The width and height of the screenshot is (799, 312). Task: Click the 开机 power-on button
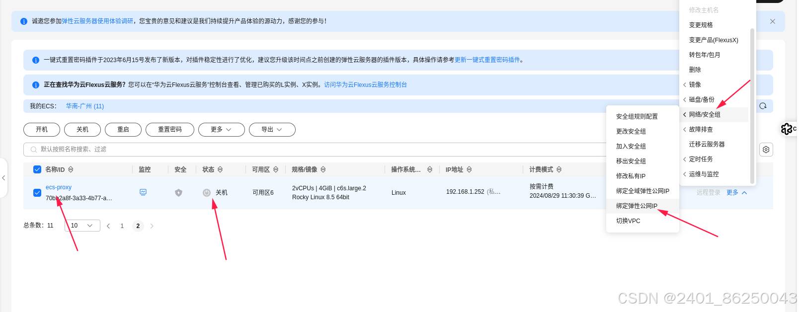click(x=42, y=130)
